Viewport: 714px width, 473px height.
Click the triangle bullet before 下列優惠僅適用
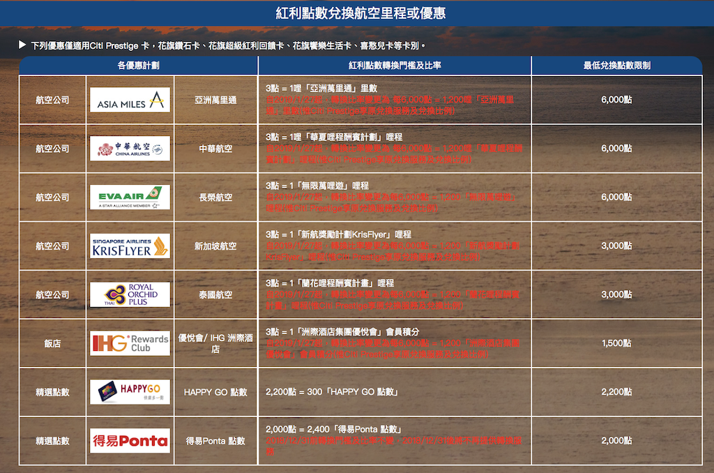(22, 45)
